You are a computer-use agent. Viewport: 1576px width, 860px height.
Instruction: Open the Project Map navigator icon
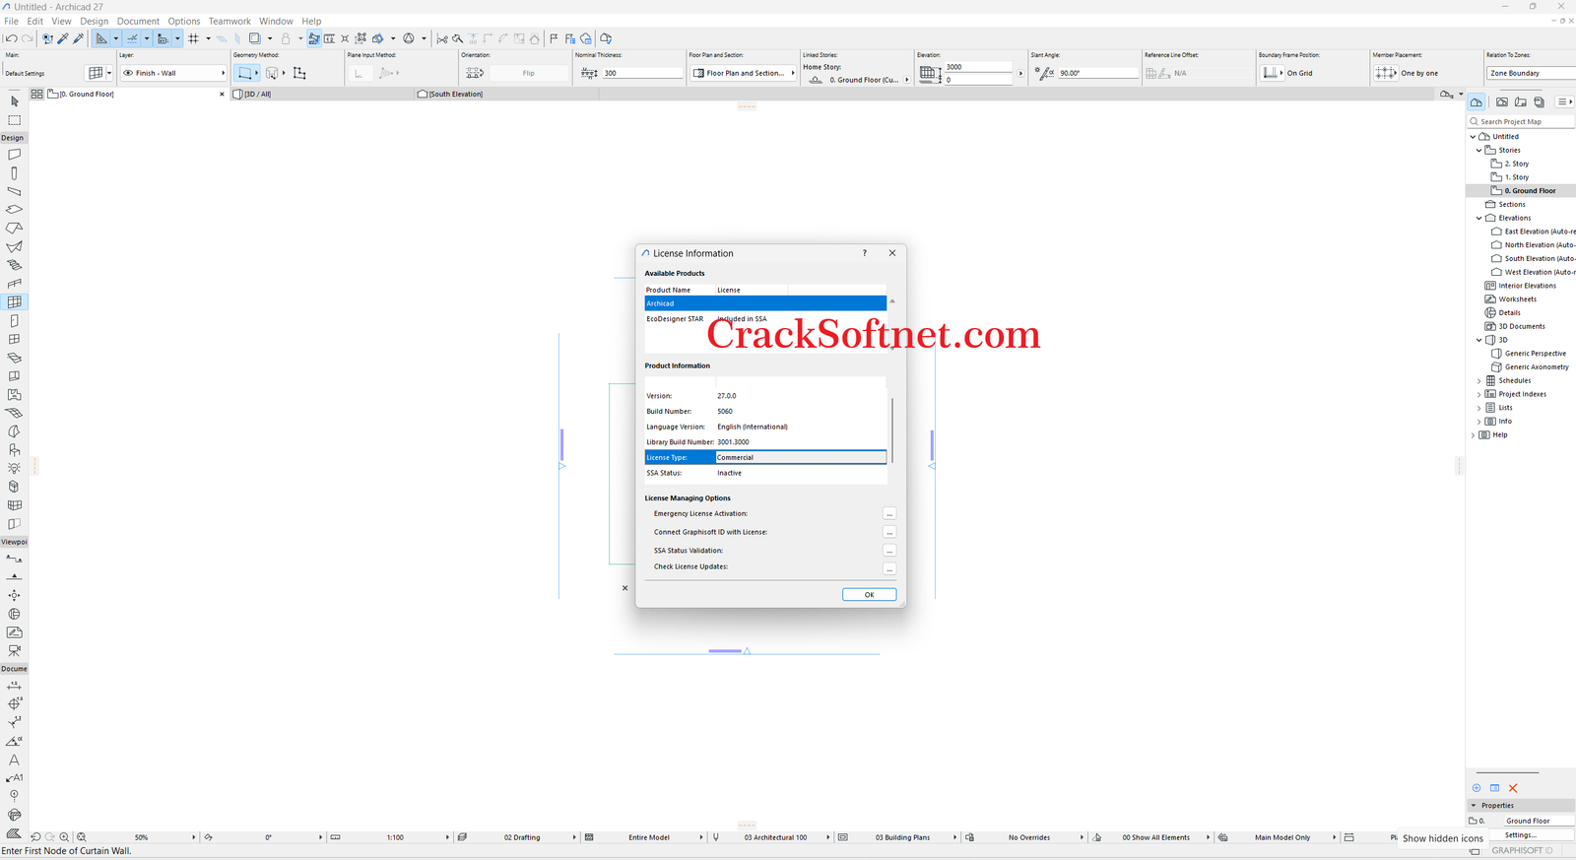(x=1477, y=101)
